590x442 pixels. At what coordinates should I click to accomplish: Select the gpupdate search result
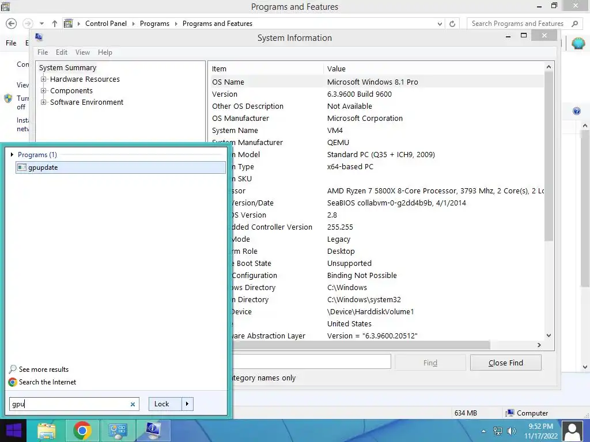tap(121, 167)
